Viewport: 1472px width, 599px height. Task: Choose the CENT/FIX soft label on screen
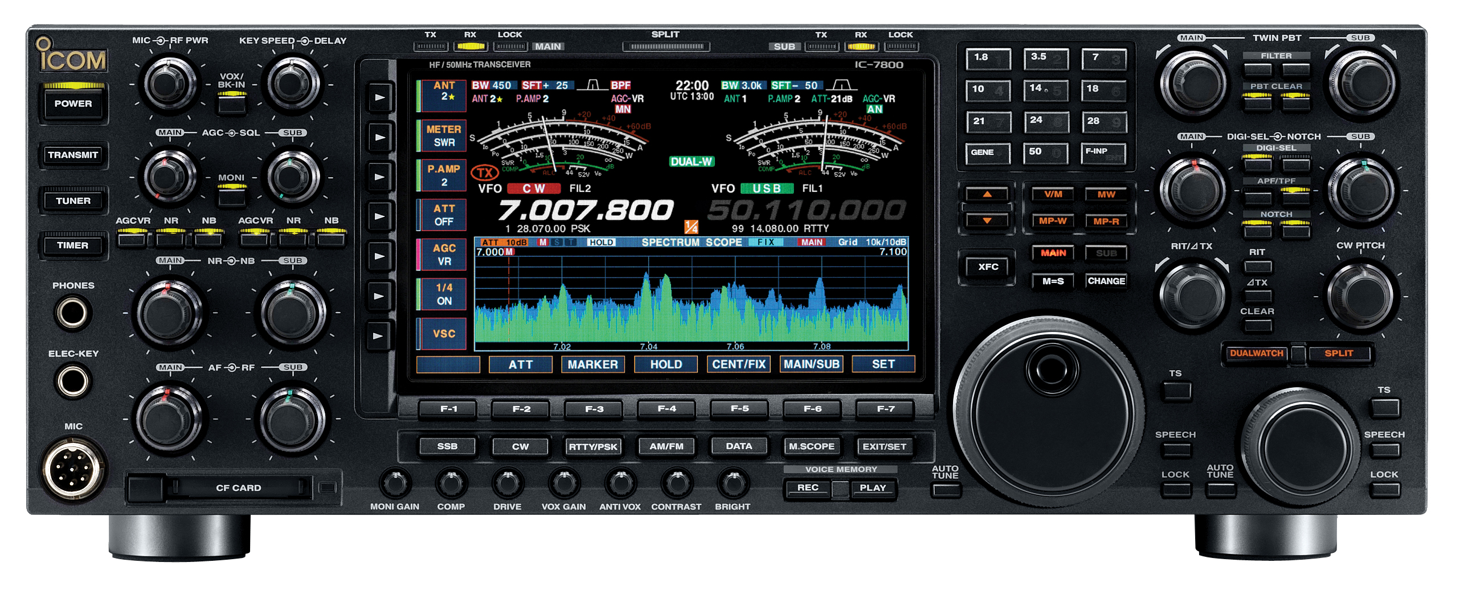coord(738,364)
